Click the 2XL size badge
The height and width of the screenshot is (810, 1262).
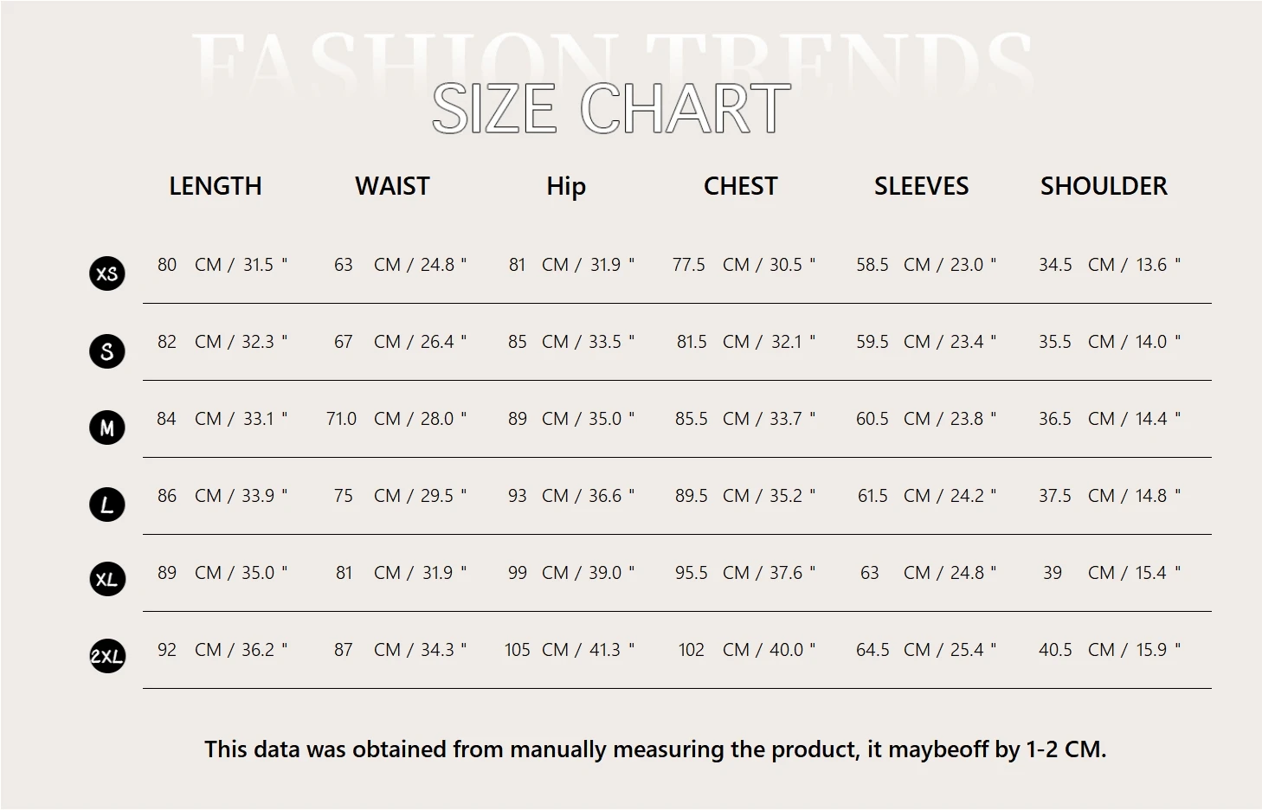click(x=107, y=656)
